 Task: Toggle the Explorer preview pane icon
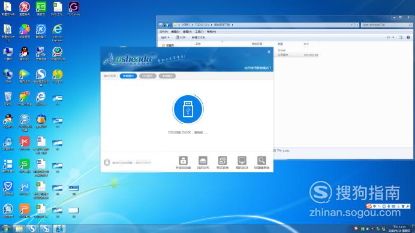coord(401,38)
